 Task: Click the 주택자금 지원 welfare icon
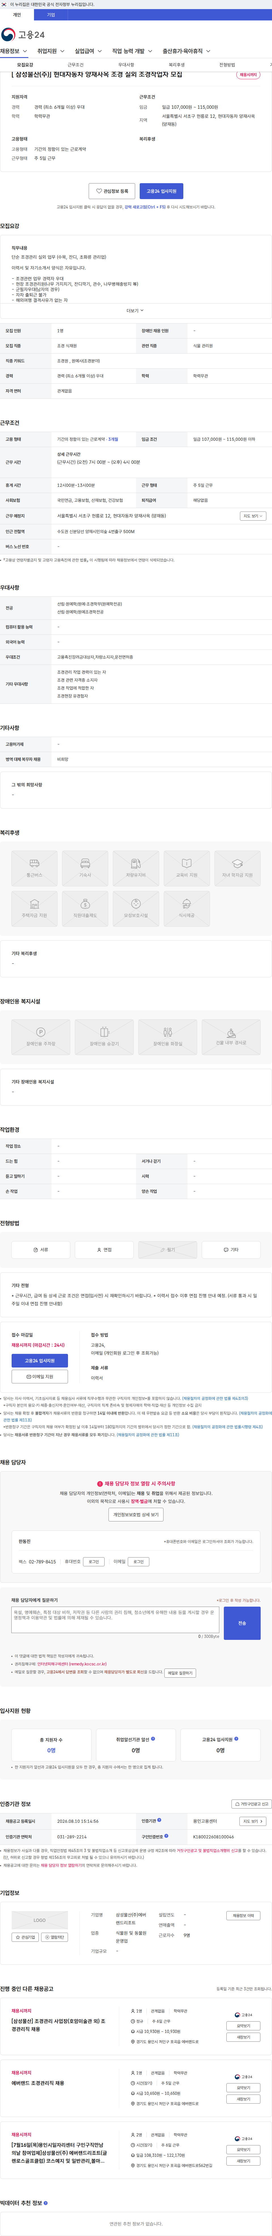pos(35,909)
